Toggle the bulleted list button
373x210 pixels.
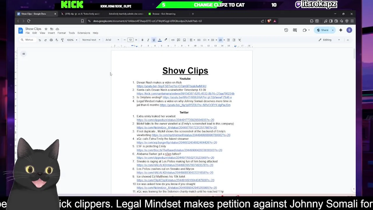(213, 40)
